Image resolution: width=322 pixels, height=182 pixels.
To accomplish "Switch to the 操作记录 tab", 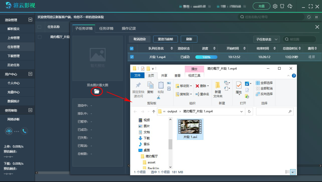I will click(x=129, y=28).
